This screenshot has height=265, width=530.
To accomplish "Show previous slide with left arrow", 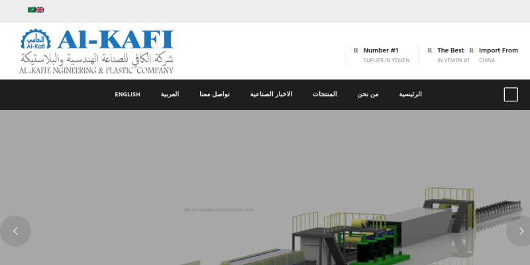I will tap(15, 231).
